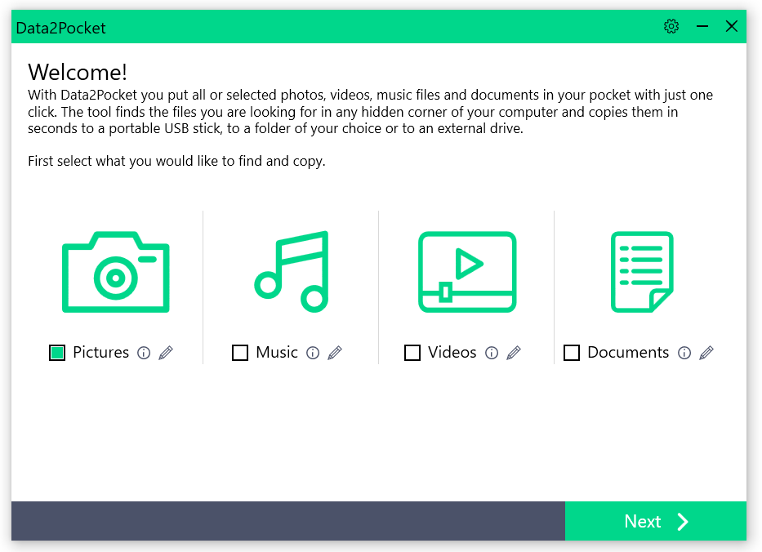Click the info icon next to Documents

684,353
